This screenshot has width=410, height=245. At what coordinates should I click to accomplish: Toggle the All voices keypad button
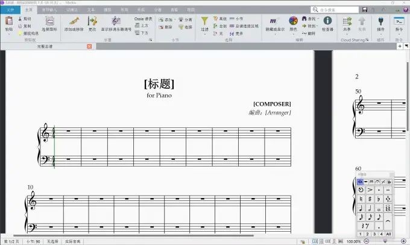(x=388, y=234)
